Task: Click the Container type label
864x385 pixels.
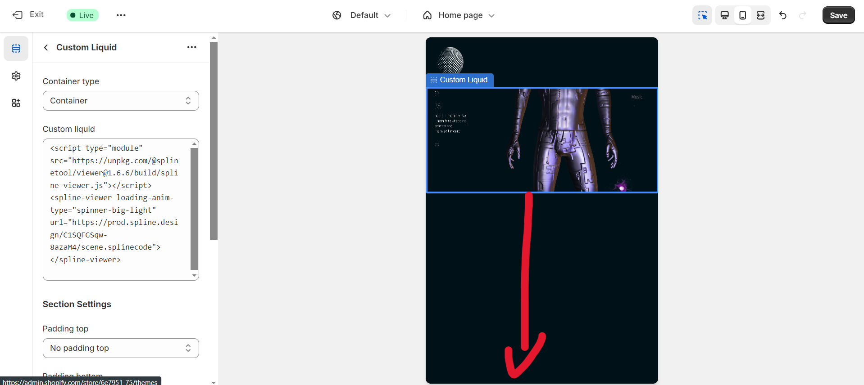Action: (x=71, y=81)
